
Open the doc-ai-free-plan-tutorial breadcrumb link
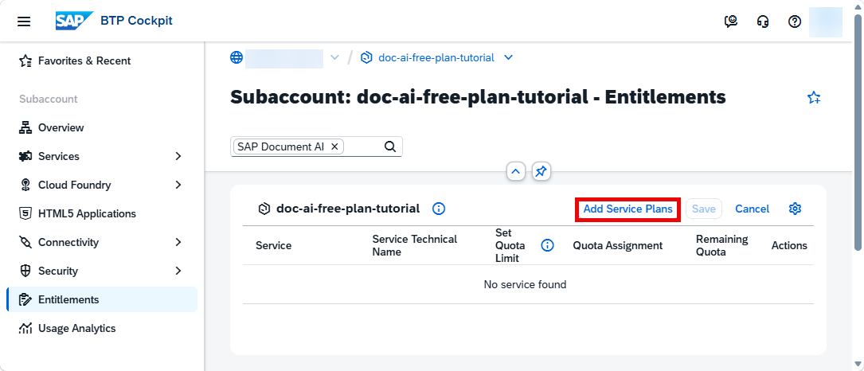436,57
